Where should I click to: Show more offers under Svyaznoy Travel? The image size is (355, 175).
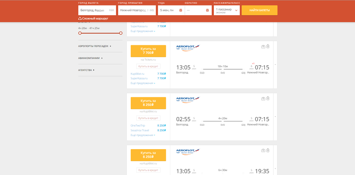143,135
